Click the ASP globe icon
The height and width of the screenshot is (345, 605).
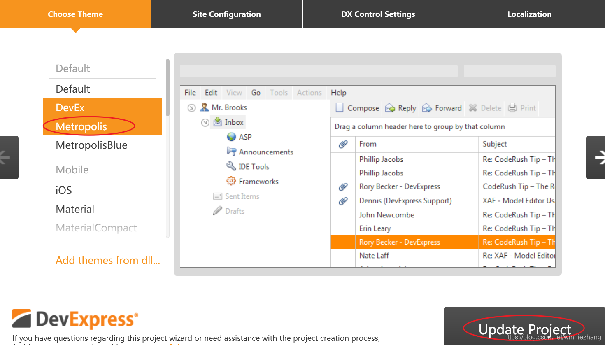pyautogui.click(x=232, y=137)
